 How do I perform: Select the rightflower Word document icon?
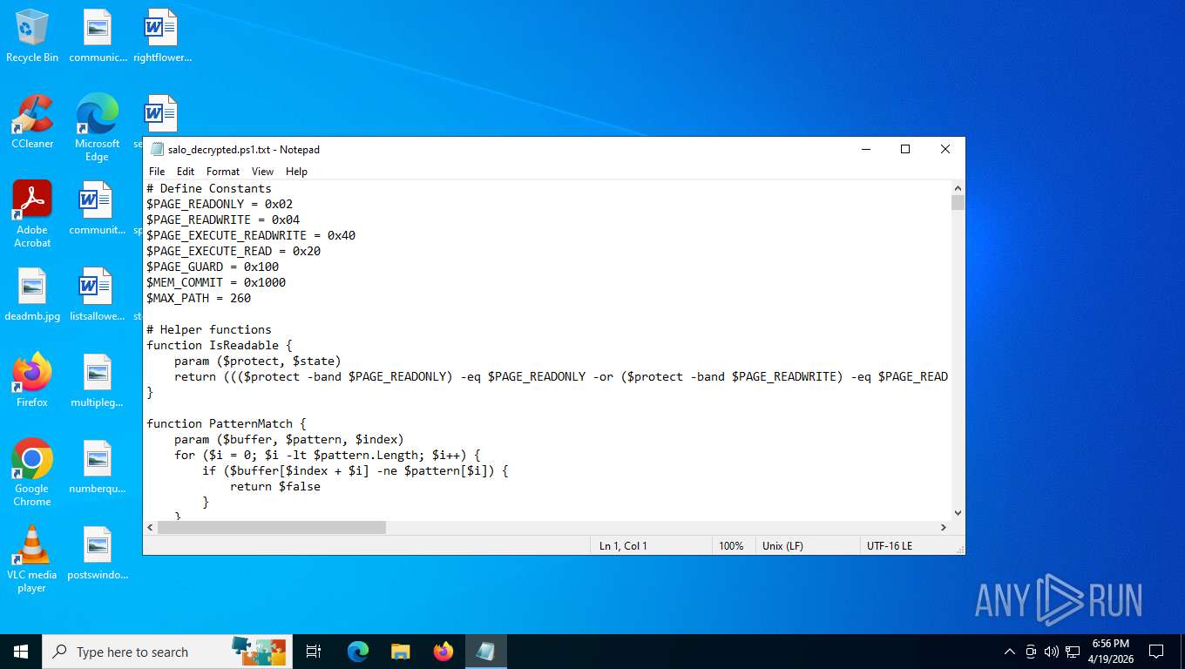click(162, 36)
